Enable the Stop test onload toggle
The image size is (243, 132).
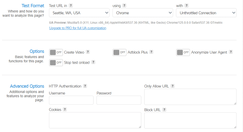[56, 63]
